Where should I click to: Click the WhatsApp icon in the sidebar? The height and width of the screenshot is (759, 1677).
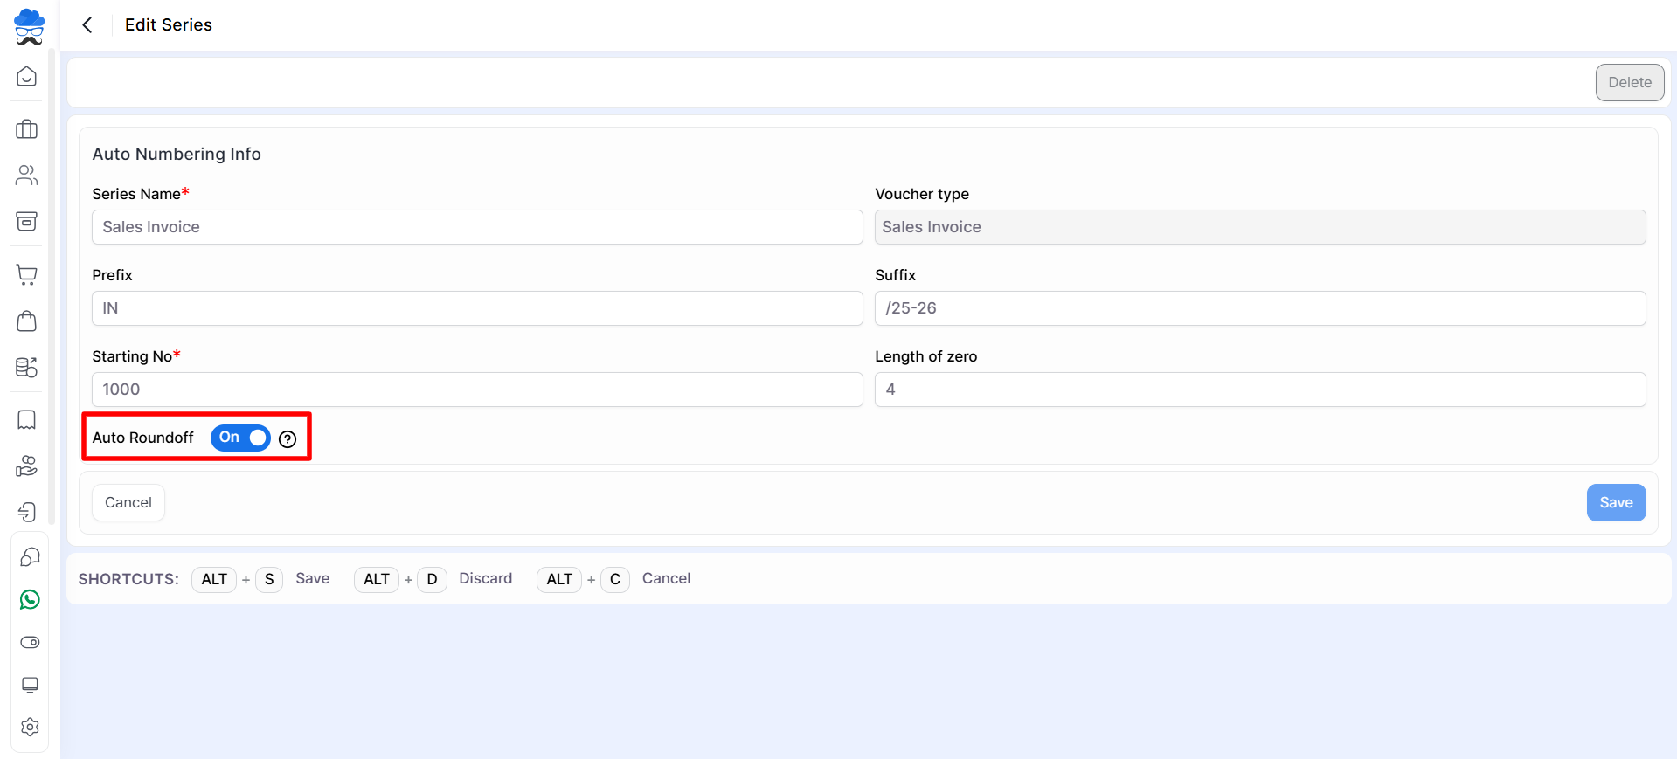[x=30, y=599]
